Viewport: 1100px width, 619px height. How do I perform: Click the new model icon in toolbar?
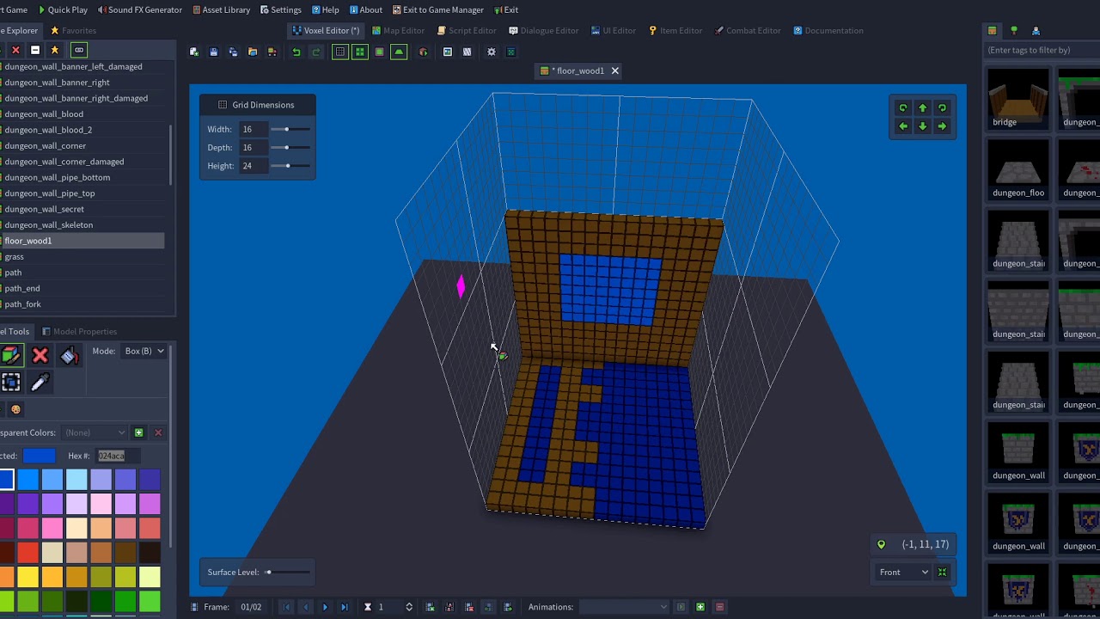pyautogui.click(x=194, y=52)
